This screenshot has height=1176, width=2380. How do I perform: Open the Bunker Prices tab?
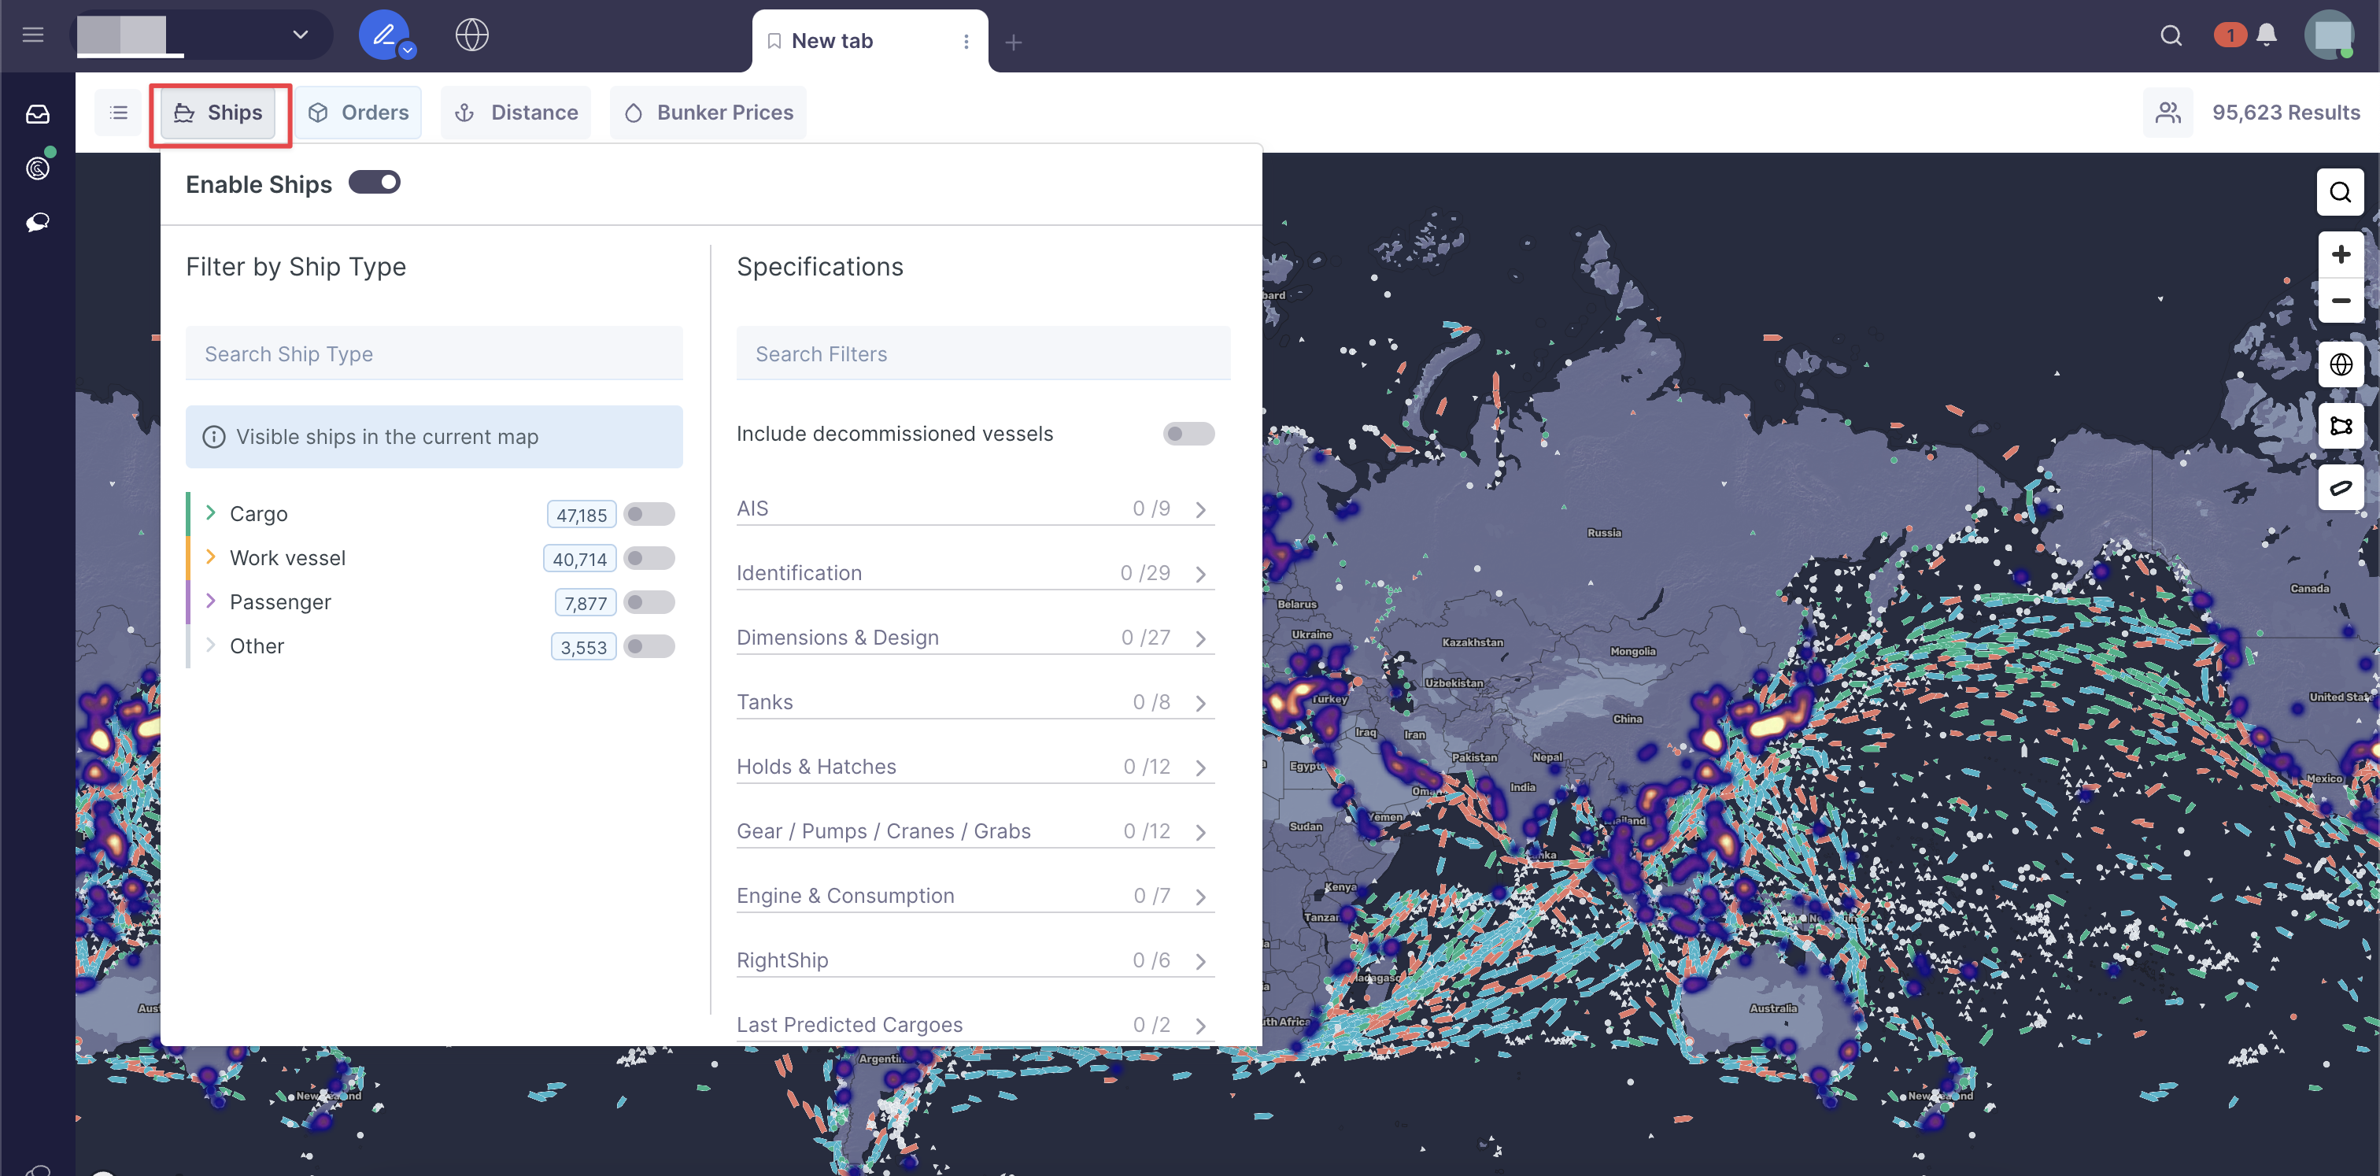click(x=708, y=113)
